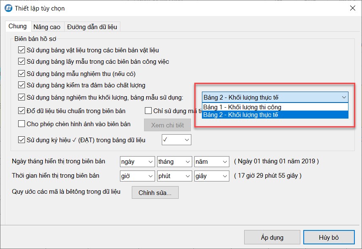Image resolution: width=362 pixels, height=249 pixels.
Task: Disable Sử dụng bảng kiểm tra đảm bảo chất lượng
Action: pyautogui.click(x=22, y=85)
